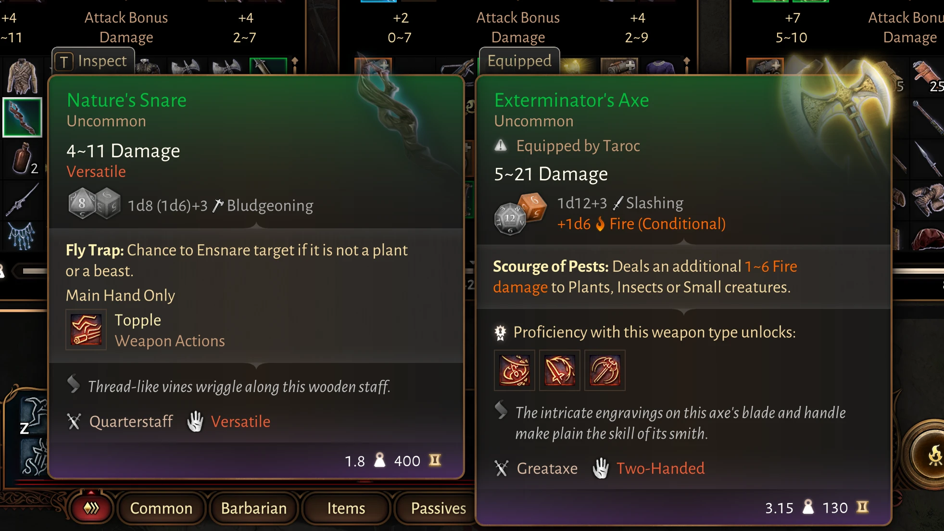Switch to the Barbarian hotbar tab
The width and height of the screenshot is (944, 531).
[253, 508]
